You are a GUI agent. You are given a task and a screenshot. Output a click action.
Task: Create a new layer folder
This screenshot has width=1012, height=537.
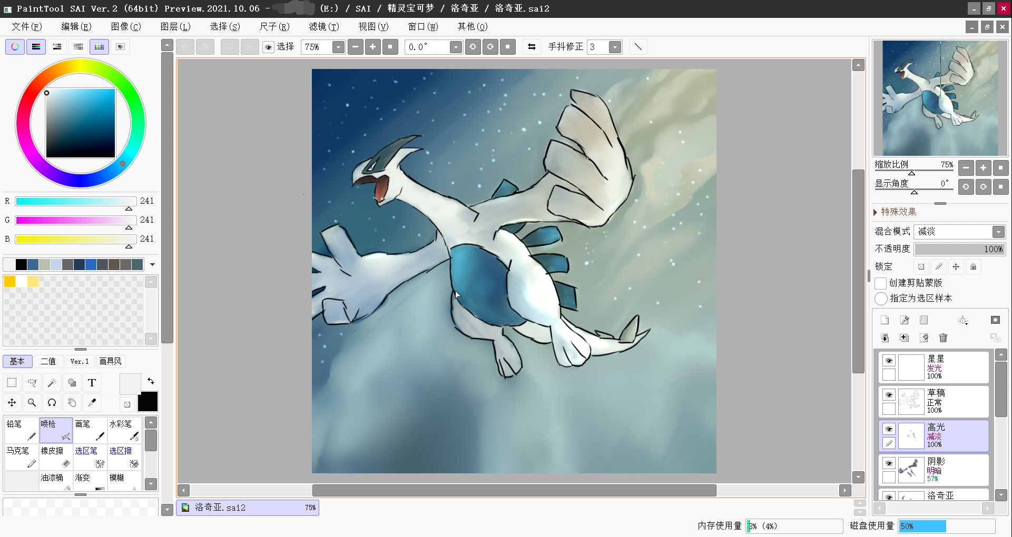coord(924,320)
